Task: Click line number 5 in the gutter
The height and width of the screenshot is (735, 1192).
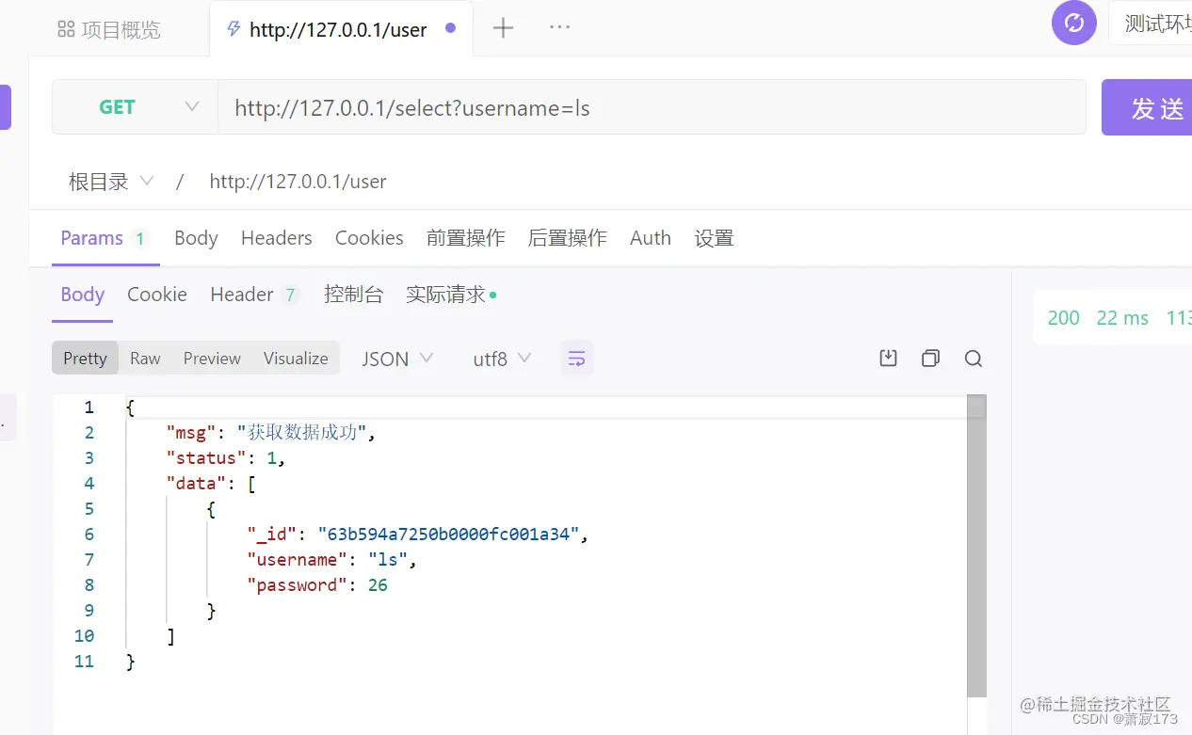Action: coord(89,509)
